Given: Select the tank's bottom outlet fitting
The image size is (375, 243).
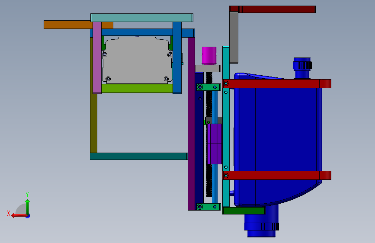Looking at the screenshot, I should click(262, 221).
